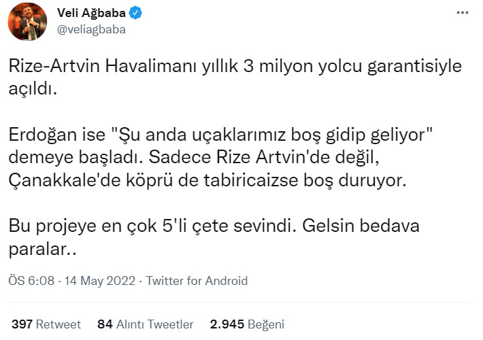Open the Twitter for Android source link
This screenshot has width=483, height=340.
click(x=197, y=281)
